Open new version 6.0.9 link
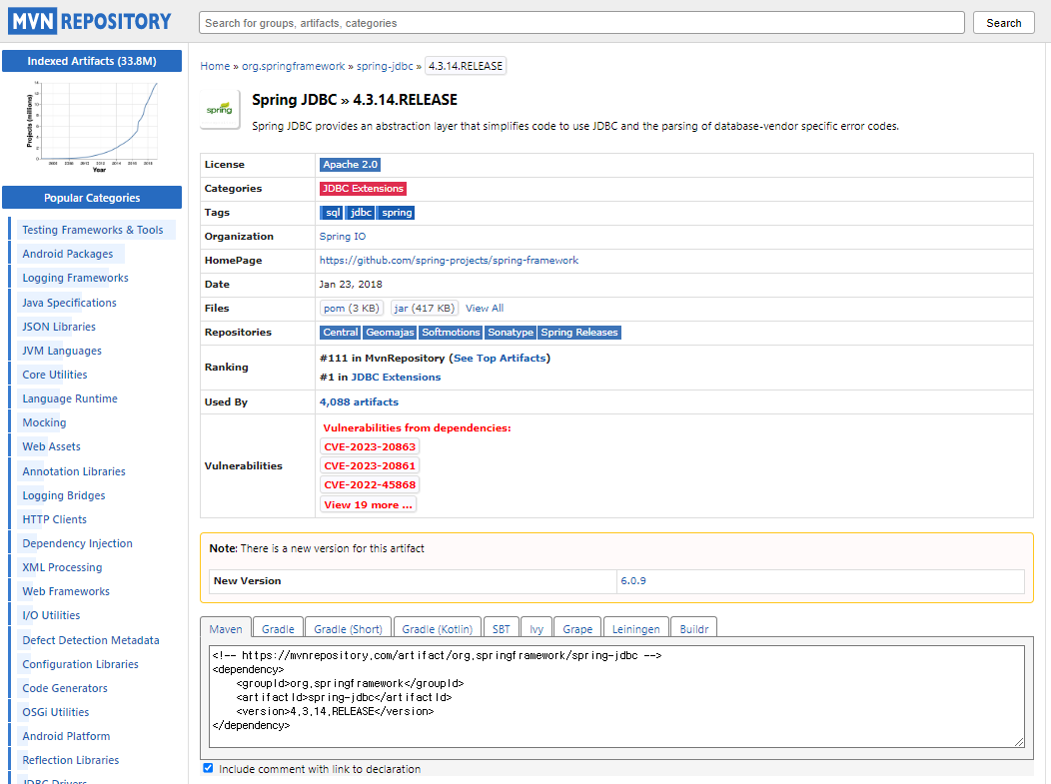Viewport: 1051px width, 784px height. (x=632, y=581)
